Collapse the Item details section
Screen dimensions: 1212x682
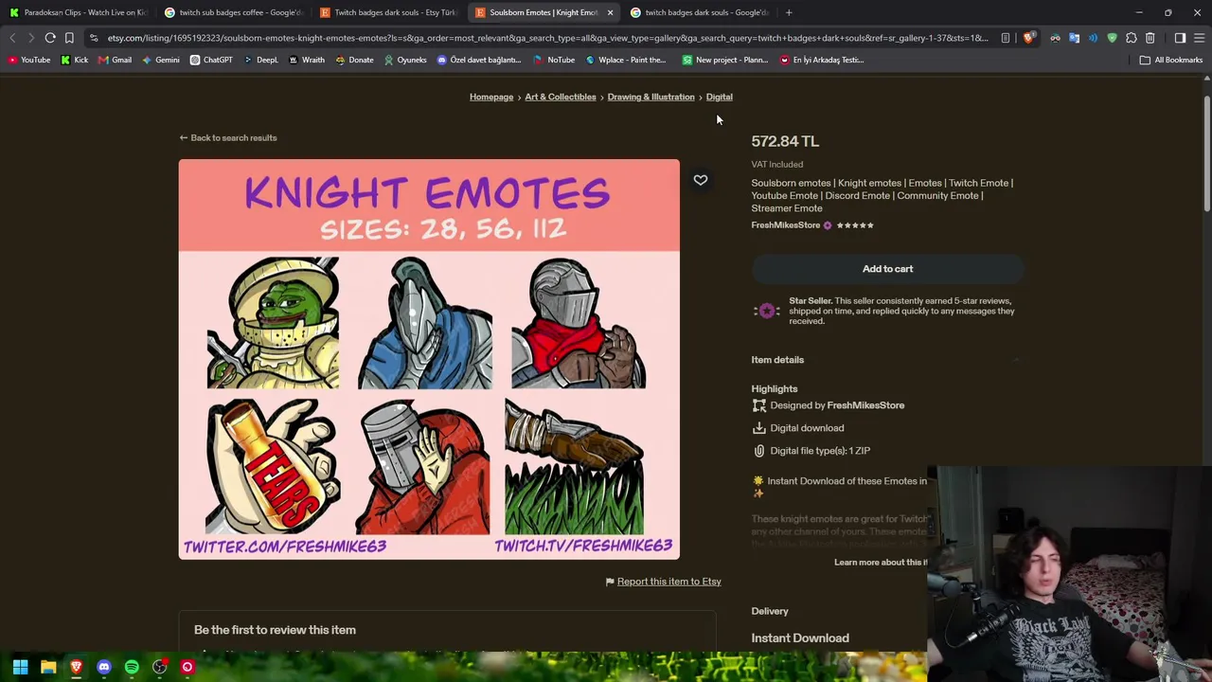pyautogui.click(x=887, y=360)
